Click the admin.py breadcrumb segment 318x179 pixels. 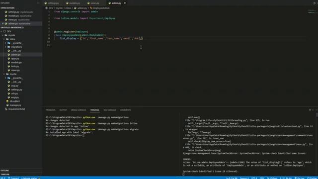(80, 8)
